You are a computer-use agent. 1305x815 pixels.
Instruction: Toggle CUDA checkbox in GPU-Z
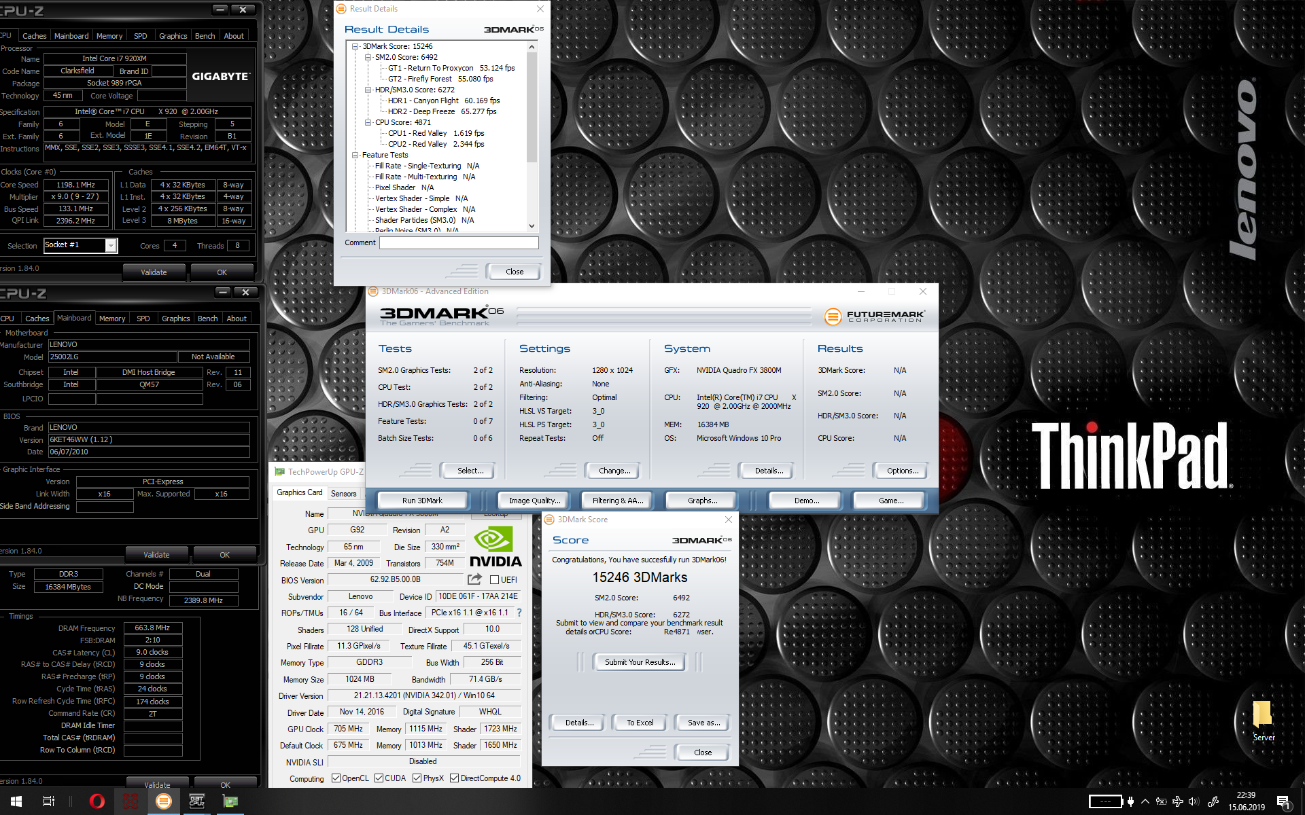(x=379, y=778)
